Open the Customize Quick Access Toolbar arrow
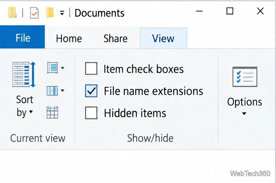 [62, 13]
